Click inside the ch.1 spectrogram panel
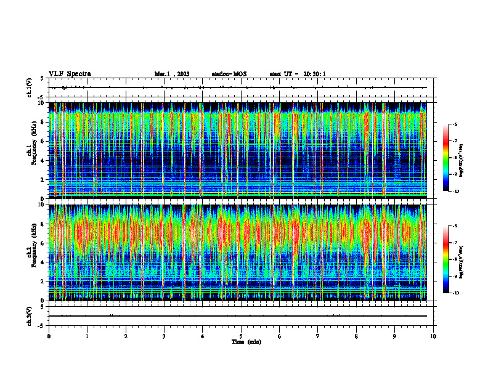488x377 pixels. [238, 150]
